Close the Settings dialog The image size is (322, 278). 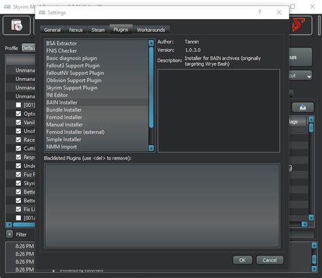click(x=279, y=12)
